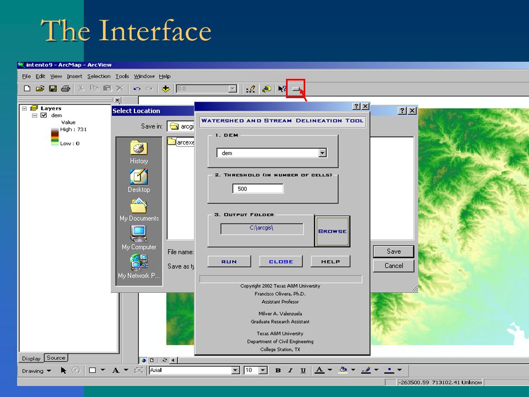The width and height of the screenshot is (529, 397).
Task: Go to Desktop in Select Location dialog
Action: (139, 181)
